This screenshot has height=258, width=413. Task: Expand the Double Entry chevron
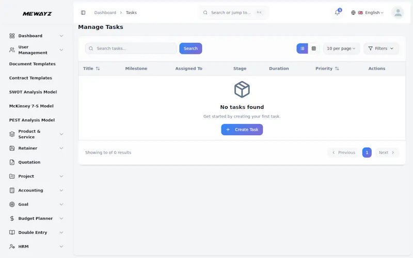click(x=61, y=233)
